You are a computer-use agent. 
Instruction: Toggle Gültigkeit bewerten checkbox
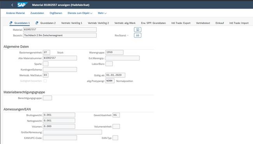click(x=45, y=81)
